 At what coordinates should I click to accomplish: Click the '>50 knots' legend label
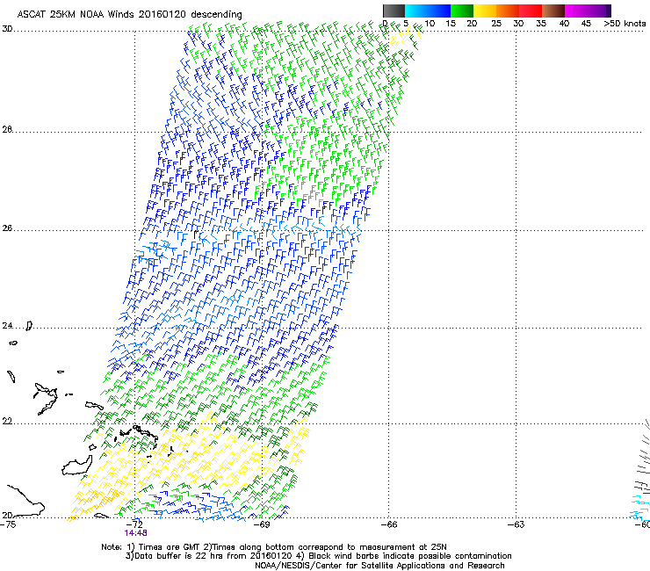click(x=625, y=24)
